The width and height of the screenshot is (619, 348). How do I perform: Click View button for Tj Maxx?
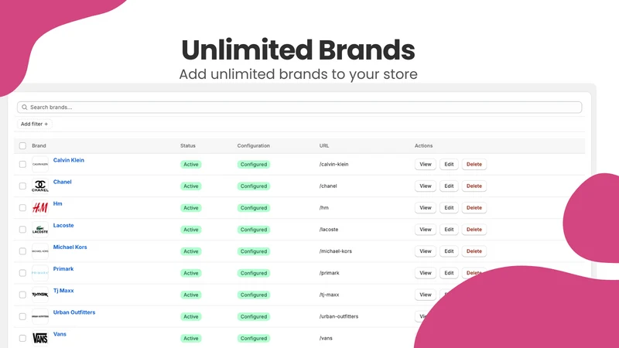click(425, 295)
